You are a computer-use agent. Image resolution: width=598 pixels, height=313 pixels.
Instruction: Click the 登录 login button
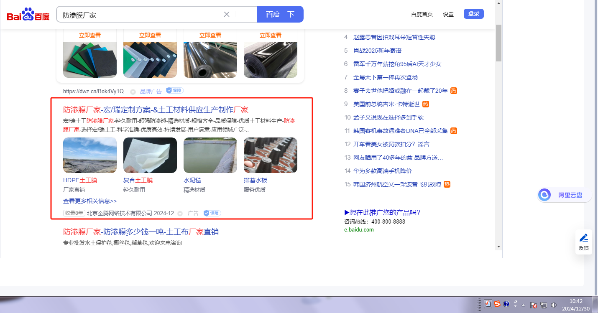[x=474, y=14]
